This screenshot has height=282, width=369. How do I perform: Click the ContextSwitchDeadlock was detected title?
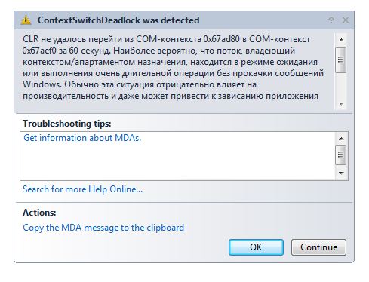pos(118,20)
